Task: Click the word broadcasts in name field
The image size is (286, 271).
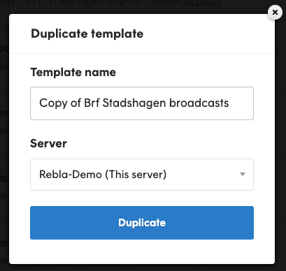Action: click(x=199, y=103)
